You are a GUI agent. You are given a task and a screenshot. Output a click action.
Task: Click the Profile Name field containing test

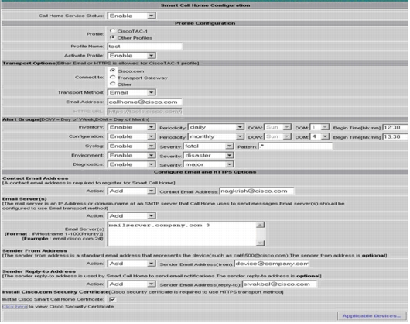point(145,47)
